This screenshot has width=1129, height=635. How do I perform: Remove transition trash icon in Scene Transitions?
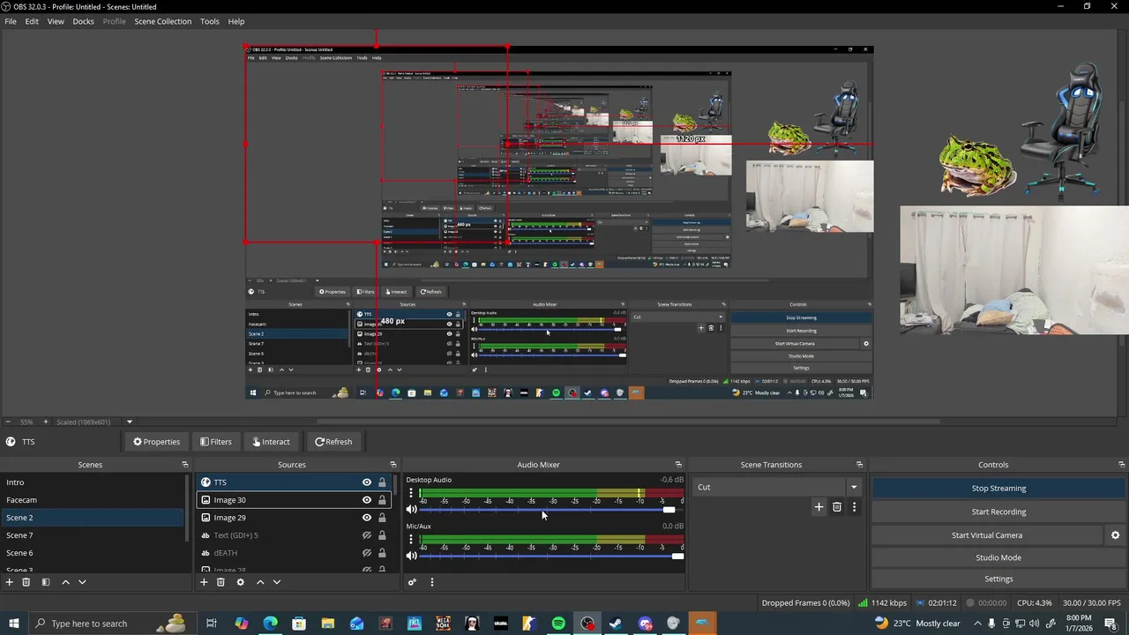pos(837,507)
